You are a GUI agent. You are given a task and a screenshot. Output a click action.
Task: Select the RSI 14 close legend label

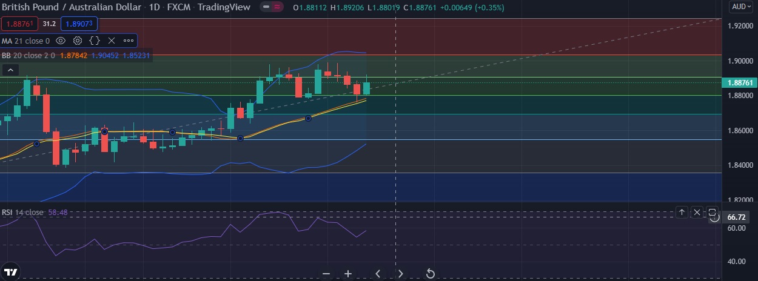pyautogui.click(x=22, y=213)
